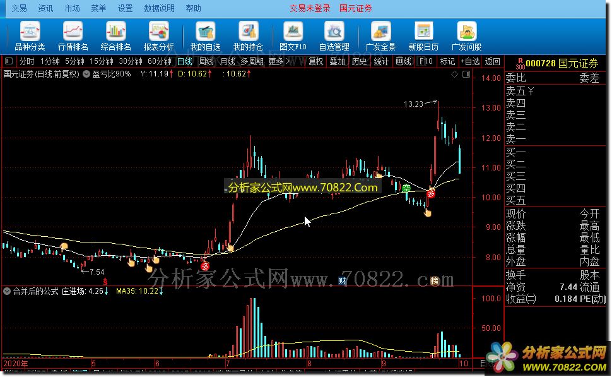Click the 画线 button

403,61
